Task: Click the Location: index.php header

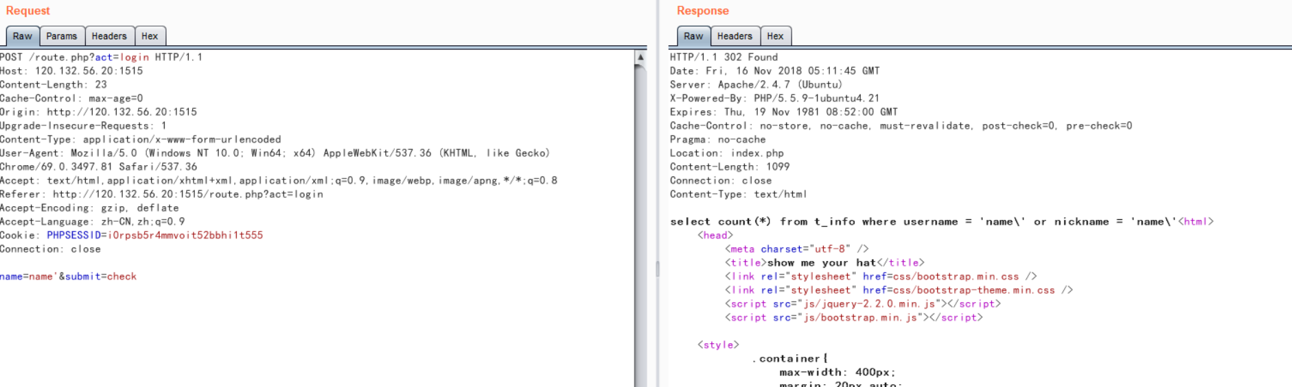Action: pyautogui.click(x=727, y=153)
